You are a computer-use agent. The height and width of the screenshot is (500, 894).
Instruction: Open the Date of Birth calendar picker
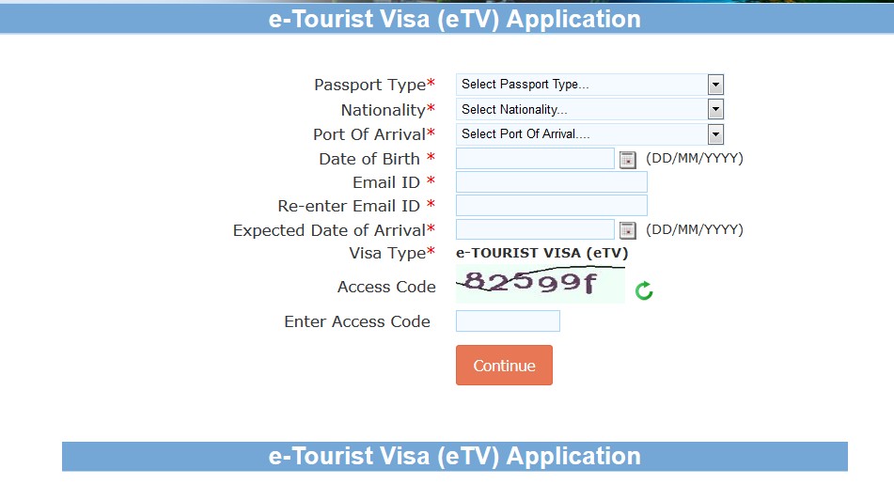point(627,160)
